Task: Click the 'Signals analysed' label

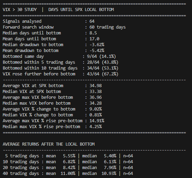Action: pyautogui.click(x=22, y=21)
